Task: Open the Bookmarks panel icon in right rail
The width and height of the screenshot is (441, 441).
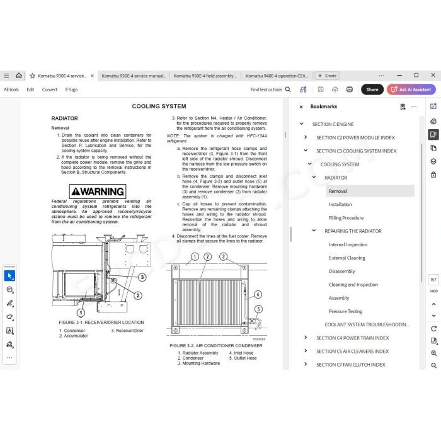Action: tap(433, 134)
